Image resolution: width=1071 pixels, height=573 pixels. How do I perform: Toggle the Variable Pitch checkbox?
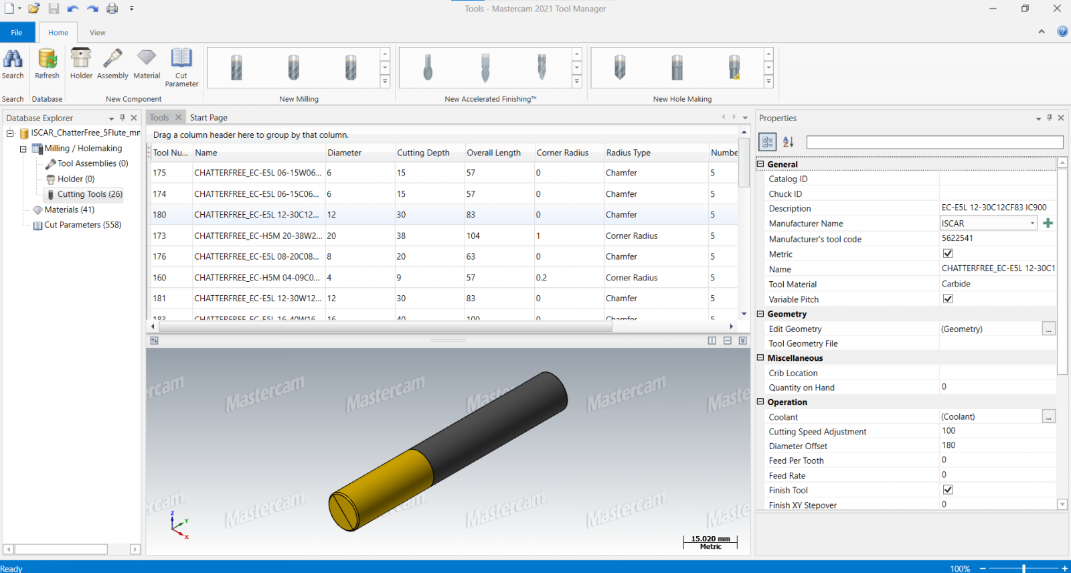pyautogui.click(x=948, y=299)
